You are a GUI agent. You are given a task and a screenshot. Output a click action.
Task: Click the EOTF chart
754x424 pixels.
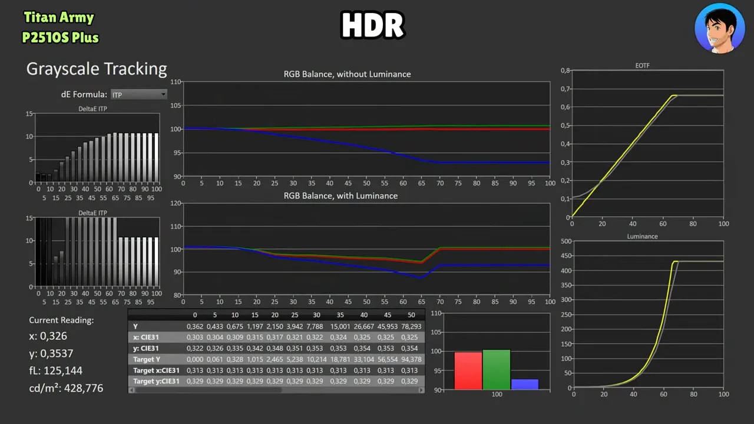tap(647, 144)
